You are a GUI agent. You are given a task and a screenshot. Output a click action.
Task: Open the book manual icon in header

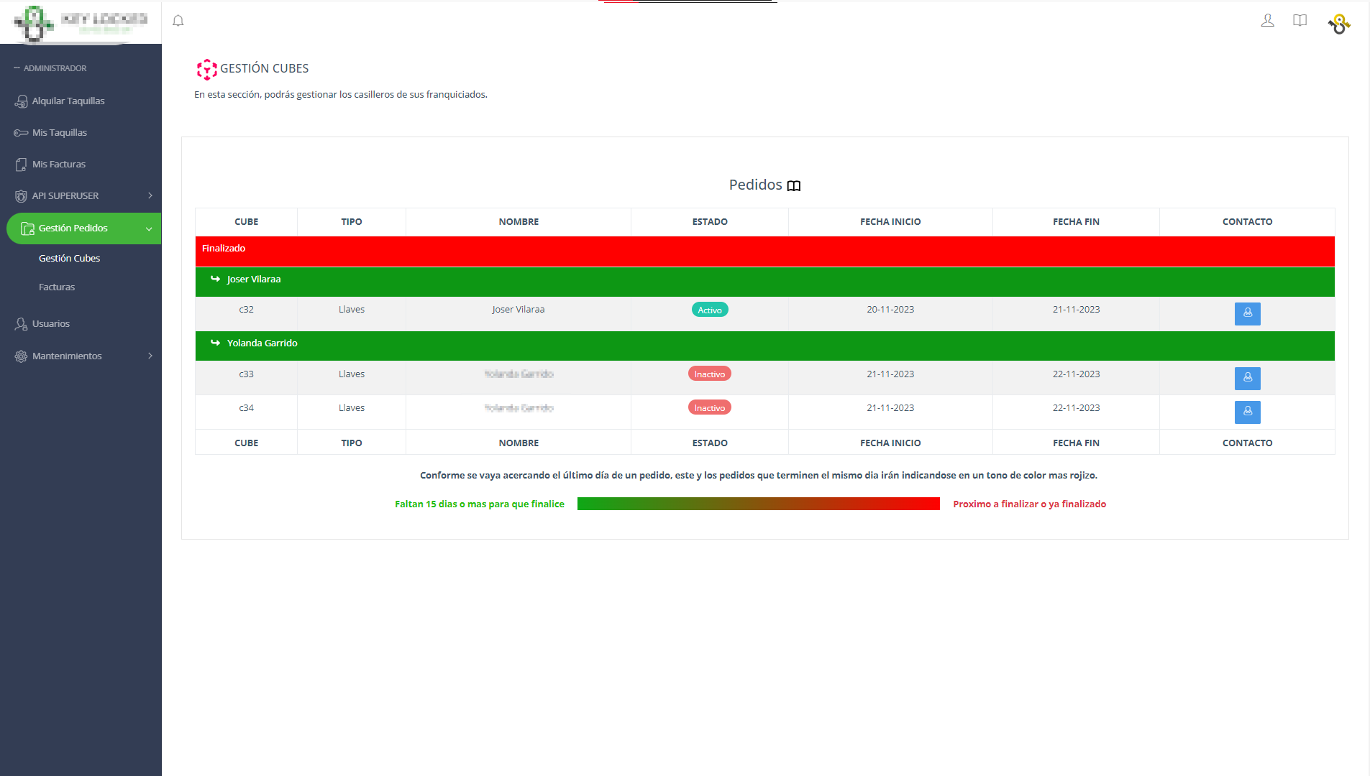tap(1300, 21)
